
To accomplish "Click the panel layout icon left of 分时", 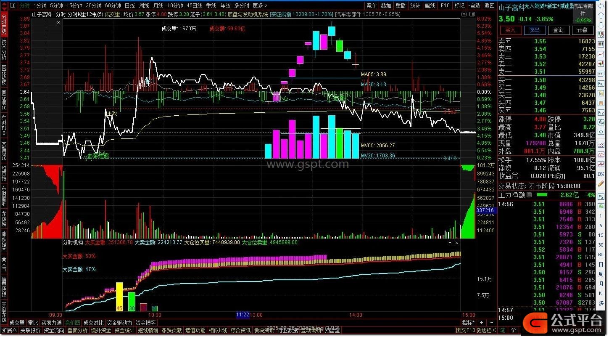I will pos(13,5).
